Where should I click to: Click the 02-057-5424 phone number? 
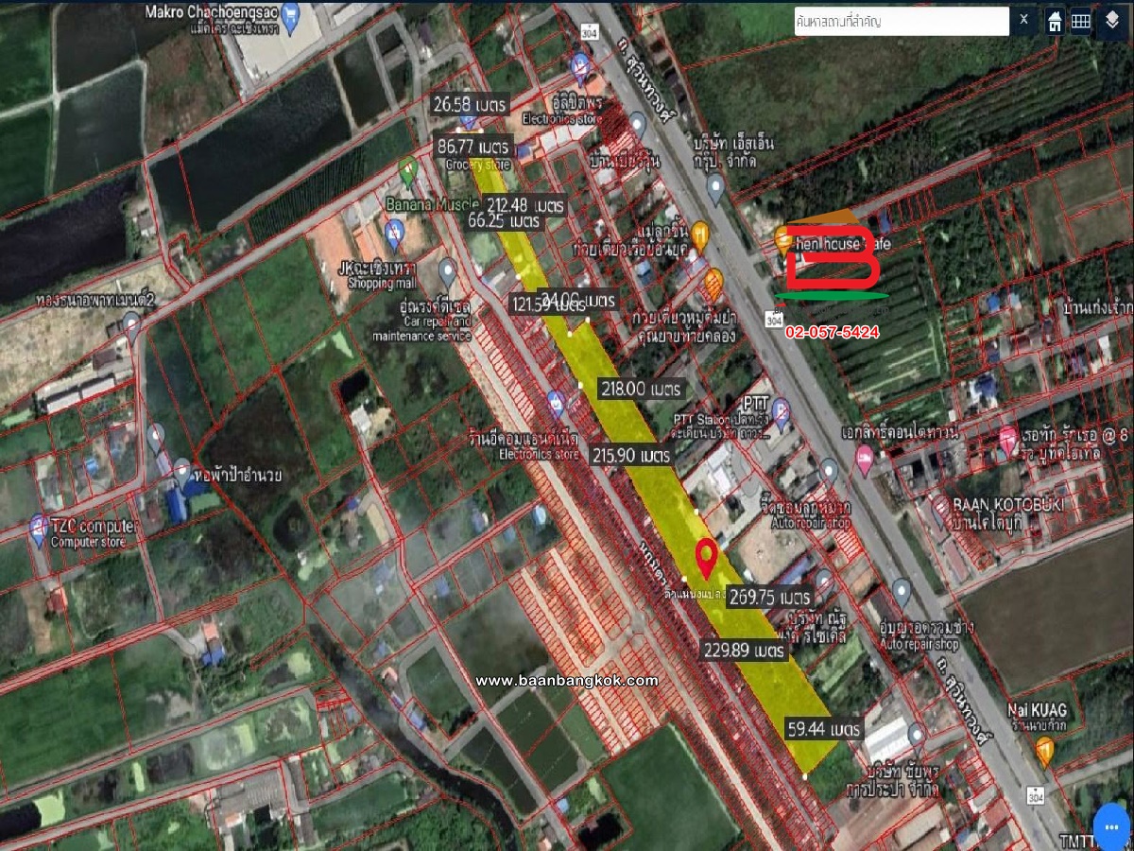[832, 332]
